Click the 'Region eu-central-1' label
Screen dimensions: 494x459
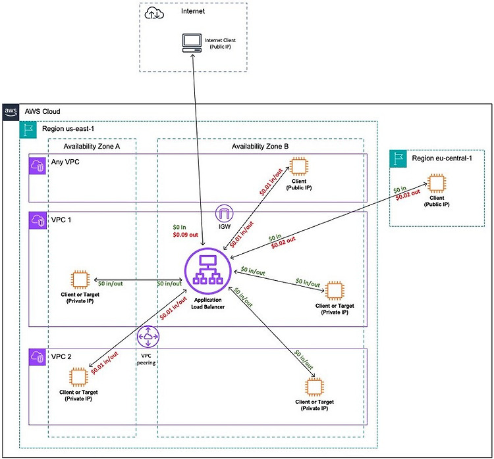(x=442, y=158)
